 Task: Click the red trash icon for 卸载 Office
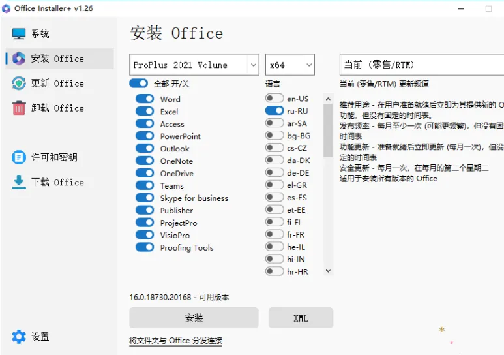point(19,108)
